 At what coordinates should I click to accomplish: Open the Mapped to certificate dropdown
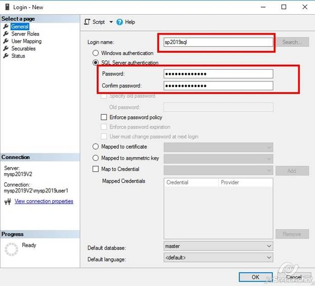(x=218, y=147)
